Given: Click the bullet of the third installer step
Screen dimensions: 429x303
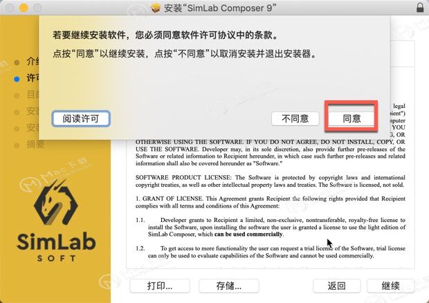Looking at the screenshot, I should 17,95.
